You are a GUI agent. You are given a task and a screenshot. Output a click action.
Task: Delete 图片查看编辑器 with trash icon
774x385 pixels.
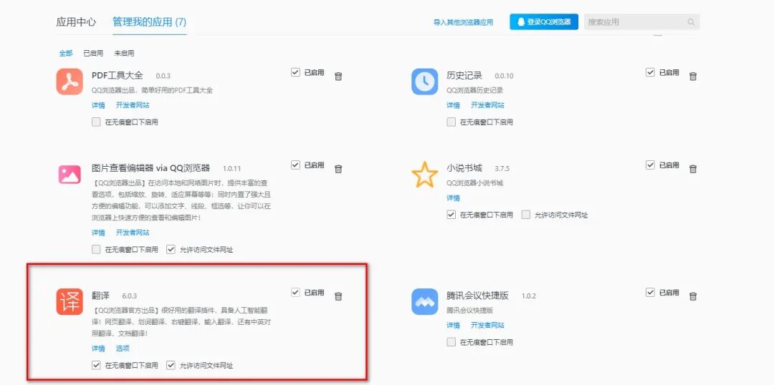click(338, 169)
